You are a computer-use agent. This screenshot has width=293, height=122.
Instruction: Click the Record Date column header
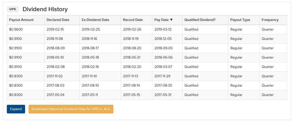pos(133,20)
